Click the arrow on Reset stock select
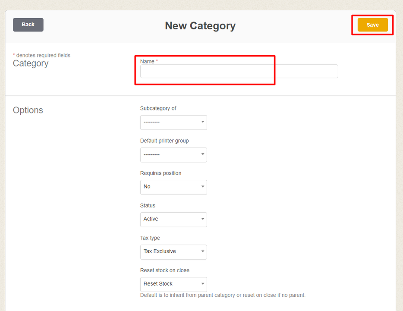This screenshot has width=403, height=311. coord(202,284)
